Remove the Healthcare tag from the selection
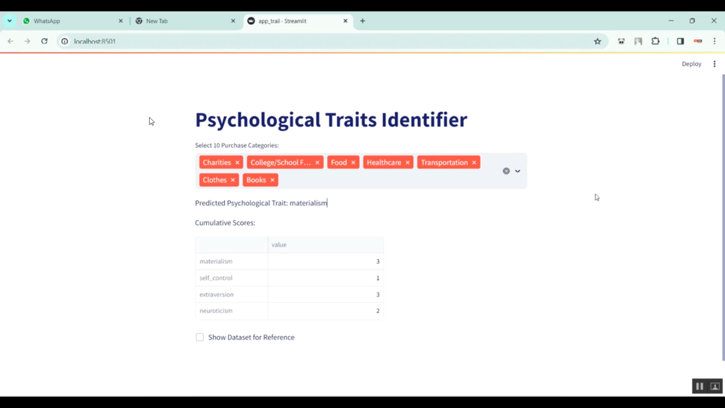The width and height of the screenshot is (725, 408). coord(407,162)
